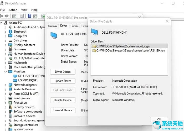Expand the Keyboards node
Image resolution: width=184 pixels, height=131 pixels.
point(6,63)
